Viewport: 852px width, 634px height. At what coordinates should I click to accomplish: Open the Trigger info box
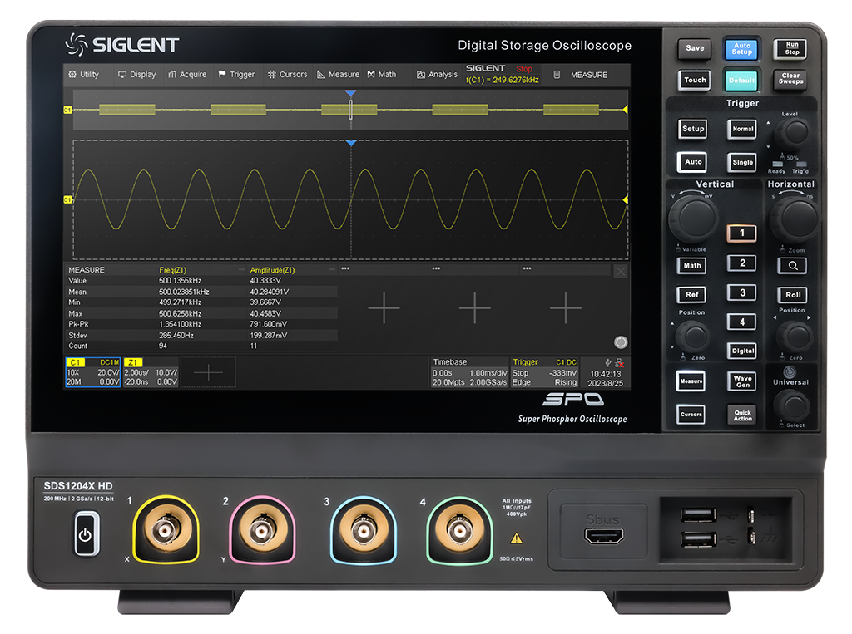click(544, 372)
